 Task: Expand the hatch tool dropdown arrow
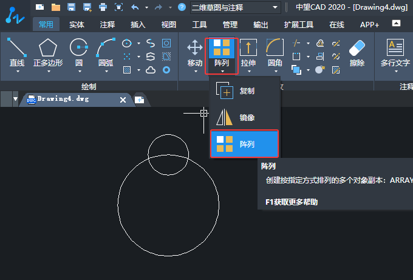click(139, 70)
